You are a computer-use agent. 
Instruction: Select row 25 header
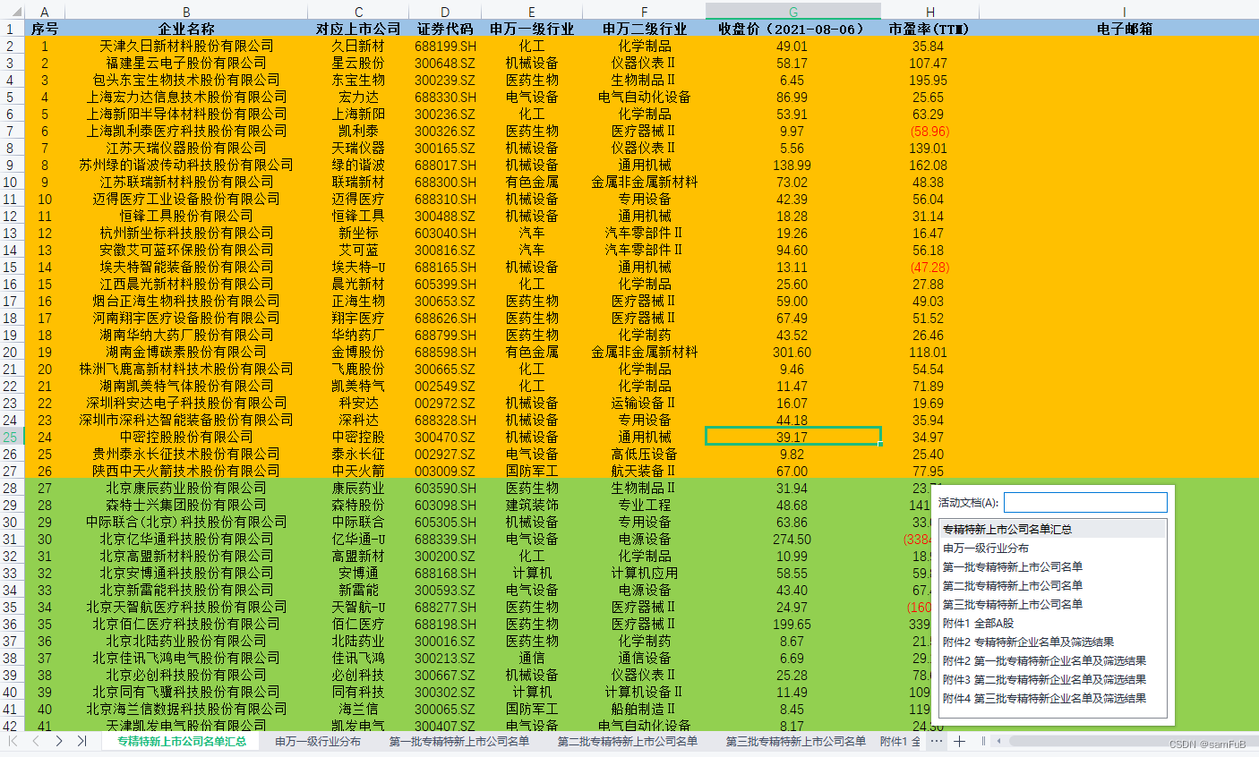tap(11, 437)
